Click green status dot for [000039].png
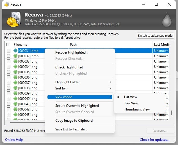 tap(15, 93)
